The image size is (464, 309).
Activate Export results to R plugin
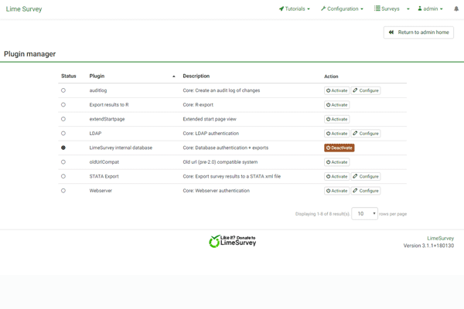(x=336, y=105)
